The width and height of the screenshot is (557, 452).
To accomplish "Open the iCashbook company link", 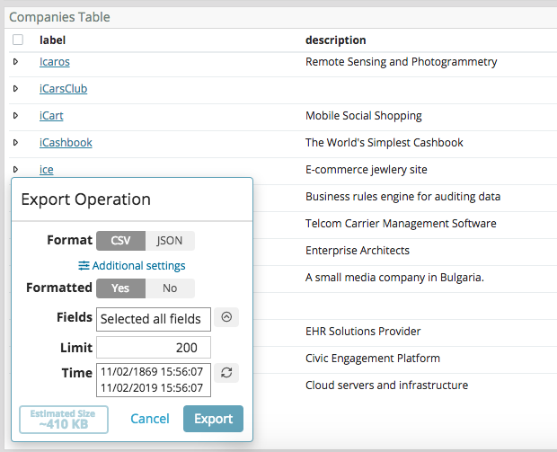I will (x=66, y=143).
